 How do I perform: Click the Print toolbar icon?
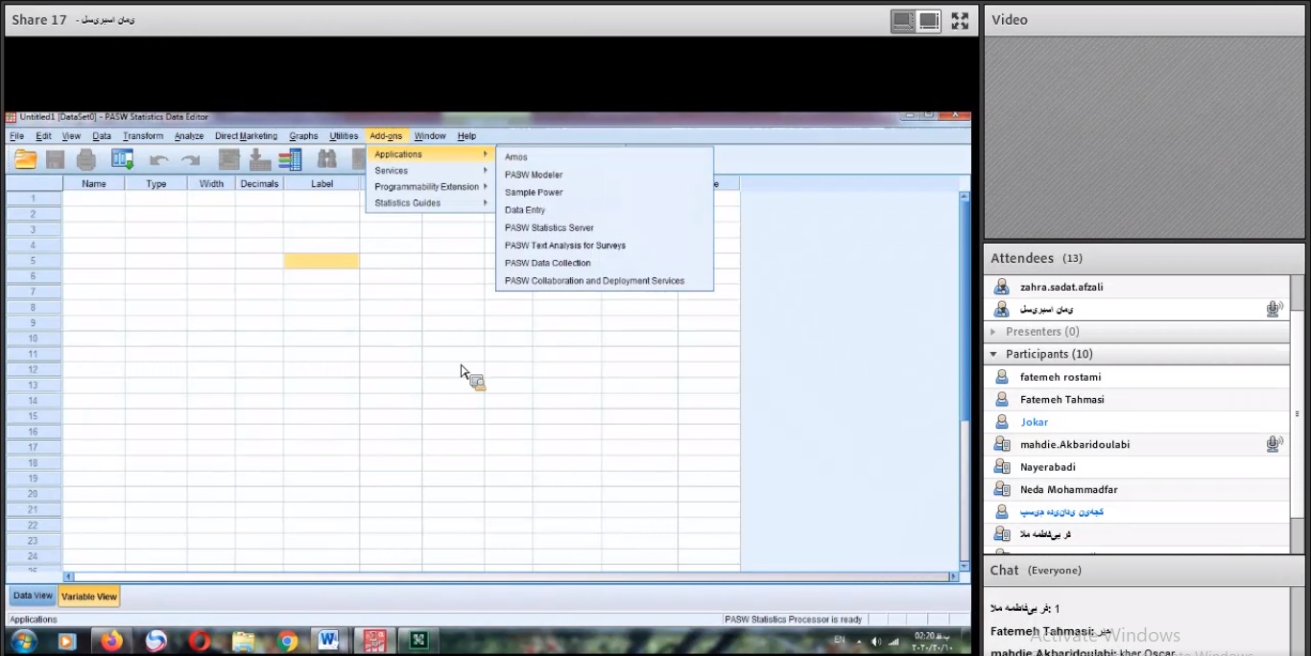click(x=86, y=160)
